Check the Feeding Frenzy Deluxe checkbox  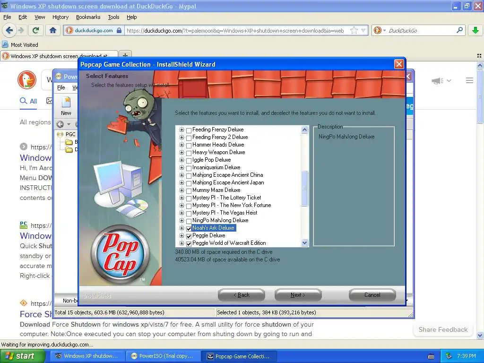tap(189, 130)
